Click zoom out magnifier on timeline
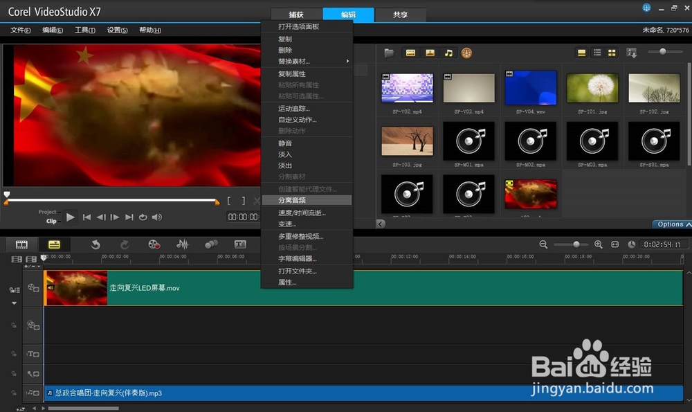The height and width of the screenshot is (412, 692). [x=543, y=244]
